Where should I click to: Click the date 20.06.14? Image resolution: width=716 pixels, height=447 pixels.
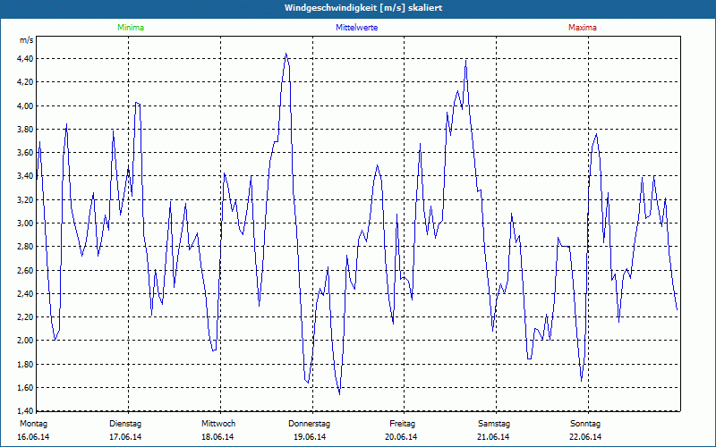(401, 437)
